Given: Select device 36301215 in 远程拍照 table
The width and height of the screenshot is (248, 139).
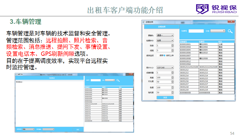Looking at the screenshot, I should coord(207,78).
